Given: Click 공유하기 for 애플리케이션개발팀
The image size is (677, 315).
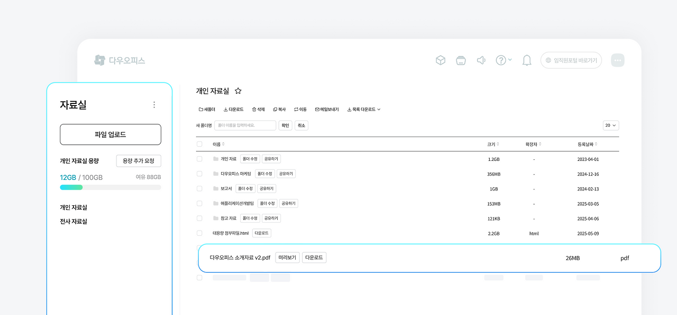Looking at the screenshot, I should pos(289,203).
